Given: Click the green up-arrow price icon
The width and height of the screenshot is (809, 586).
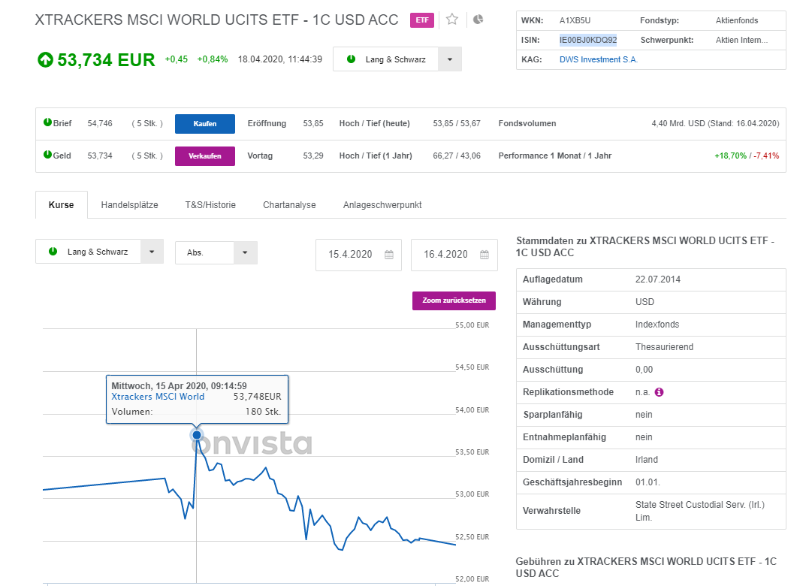Looking at the screenshot, I should click(x=45, y=59).
